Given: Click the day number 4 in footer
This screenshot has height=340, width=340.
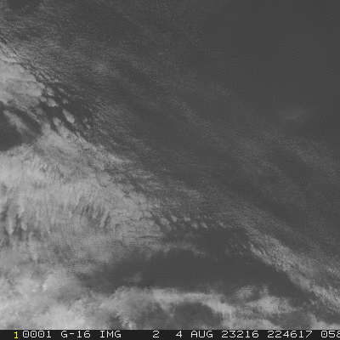Looking at the screenshot, I should coord(179,334).
